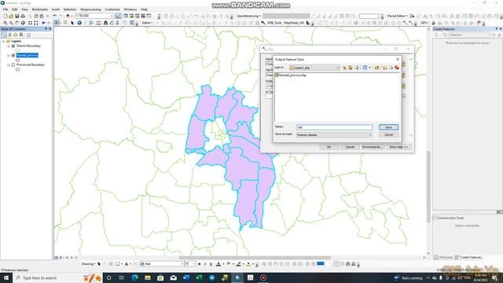Toggle the Kandal_province layer checkbox

13,55
